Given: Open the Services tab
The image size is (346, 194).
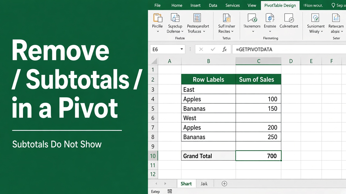Looking at the screenshot, I should [x=232, y=5].
